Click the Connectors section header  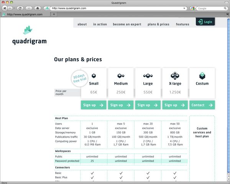pos(62,168)
